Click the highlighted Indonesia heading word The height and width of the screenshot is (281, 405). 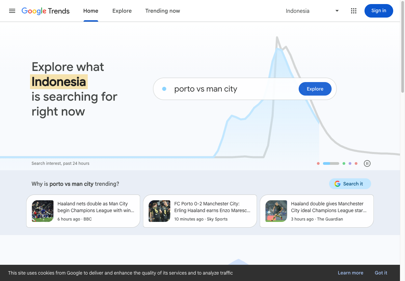click(59, 82)
